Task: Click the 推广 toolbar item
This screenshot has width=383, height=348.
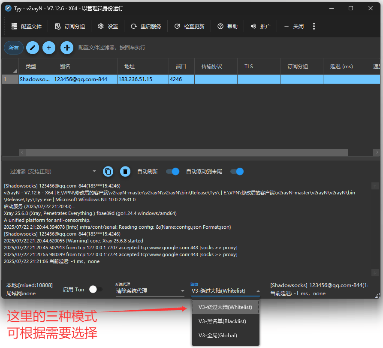Action: click(260, 27)
